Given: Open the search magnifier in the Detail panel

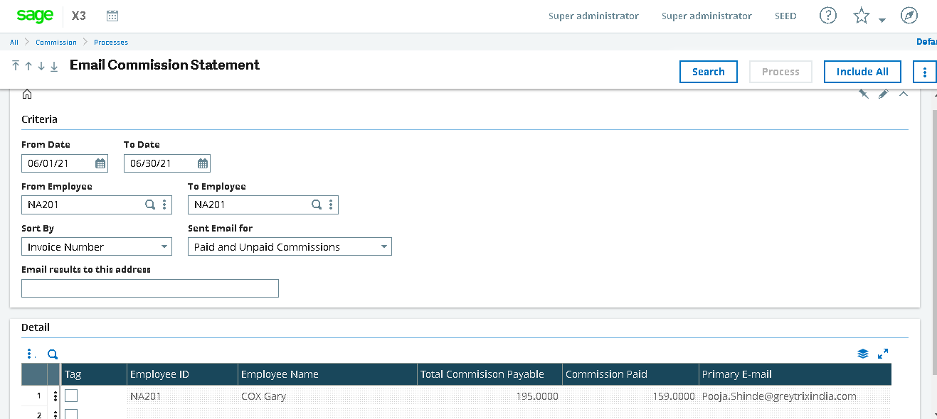Looking at the screenshot, I should point(52,353).
